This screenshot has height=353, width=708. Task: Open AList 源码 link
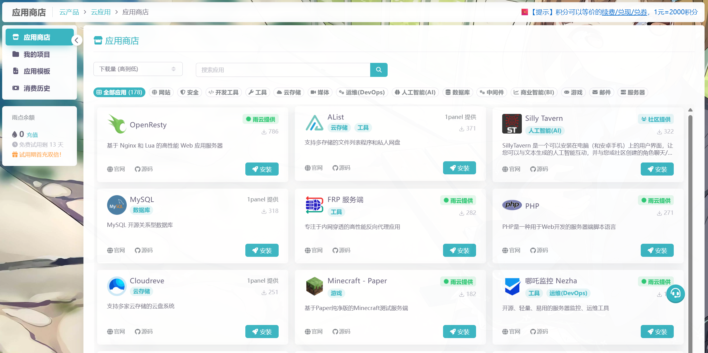(x=342, y=168)
